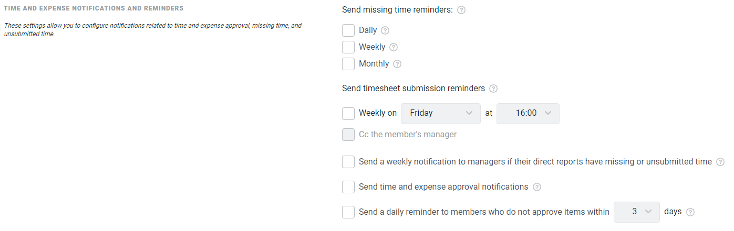Click the help icon beside Daily
Image resolution: width=734 pixels, height=231 pixels.
(x=385, y=30)
